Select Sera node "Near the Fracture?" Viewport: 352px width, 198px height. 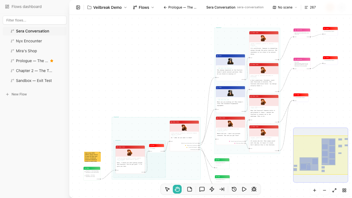pos(264,109)
